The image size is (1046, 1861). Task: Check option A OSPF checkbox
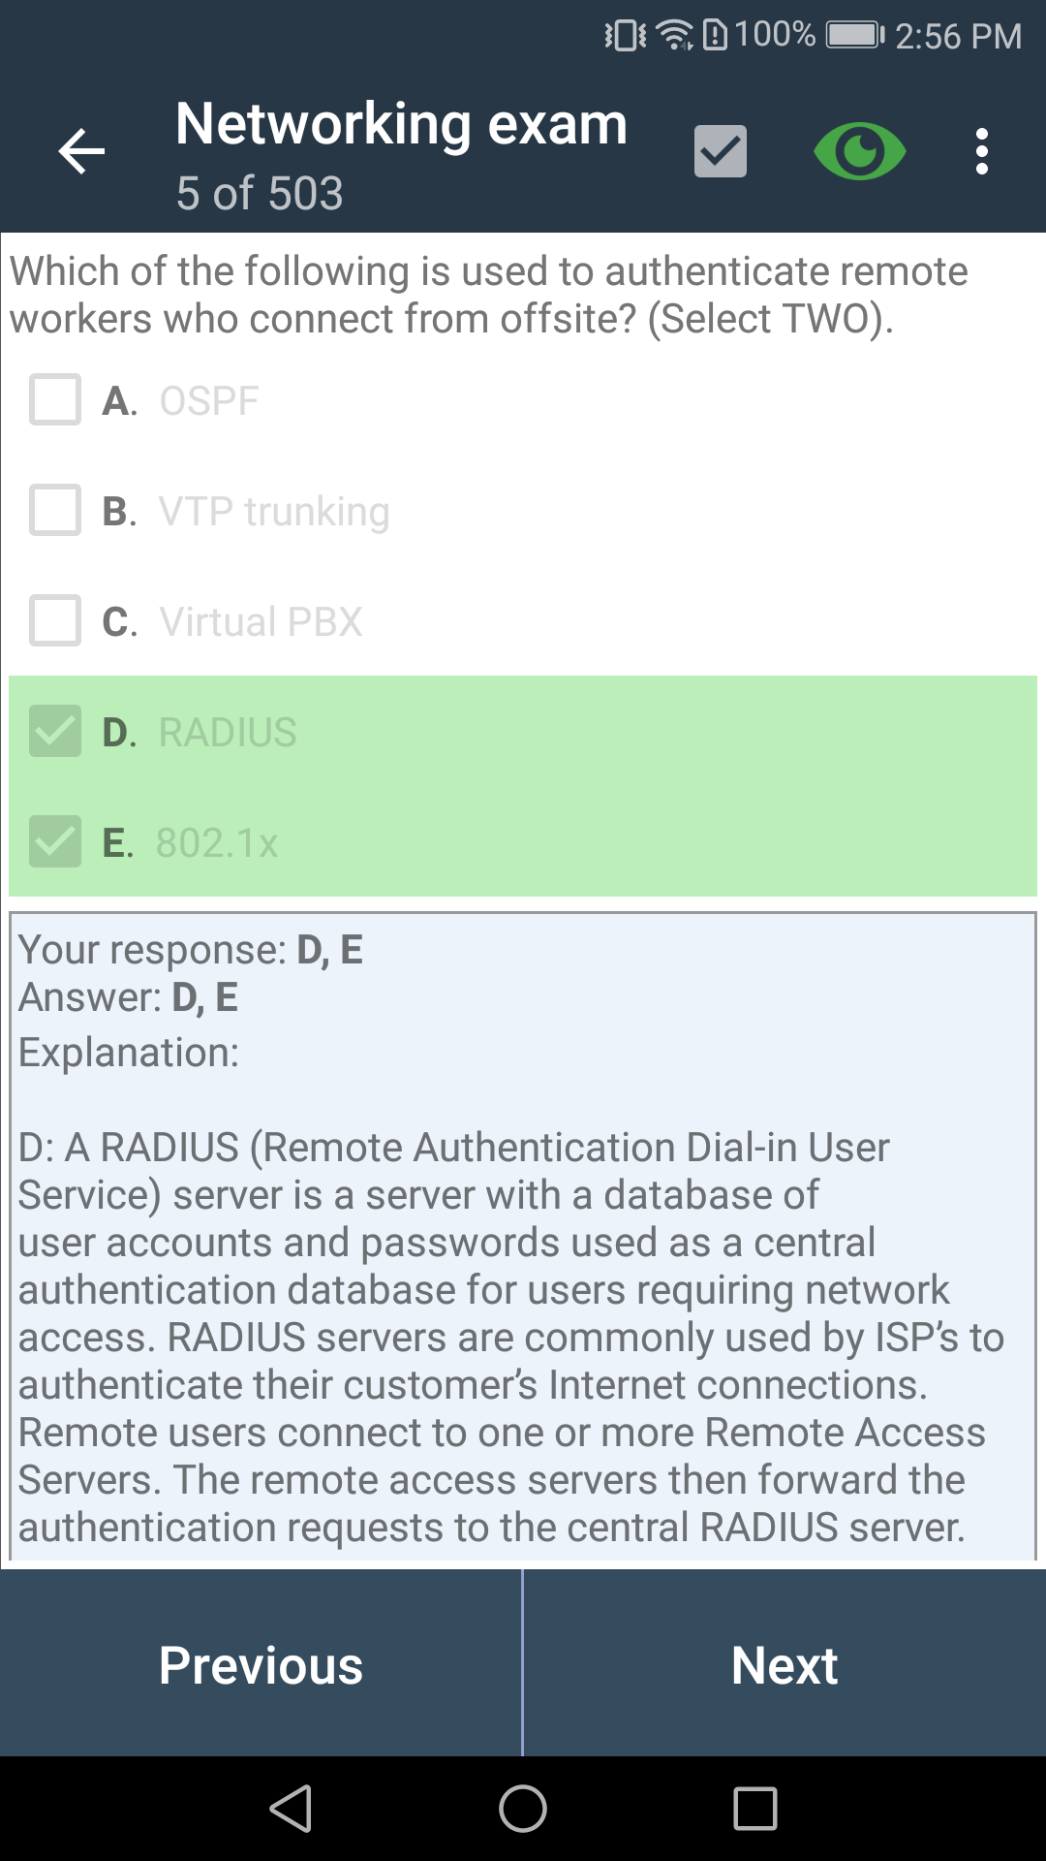(x=55, y=400)
